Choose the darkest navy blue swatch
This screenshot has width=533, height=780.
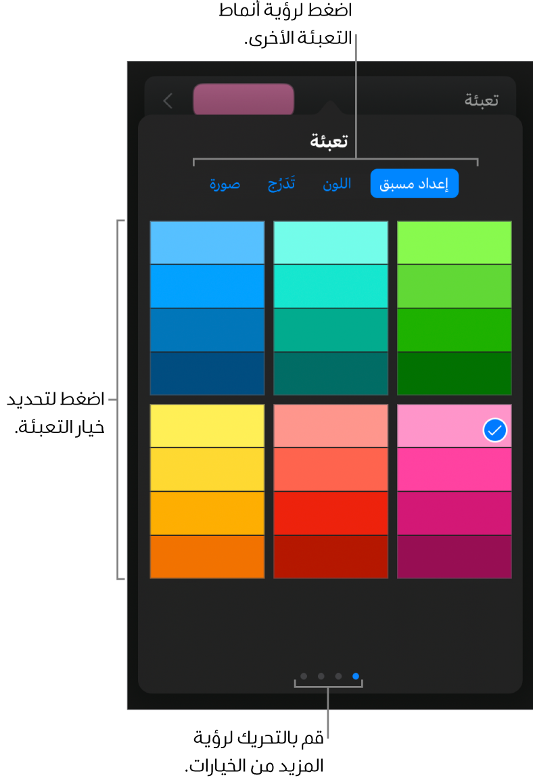coord(207,373)
